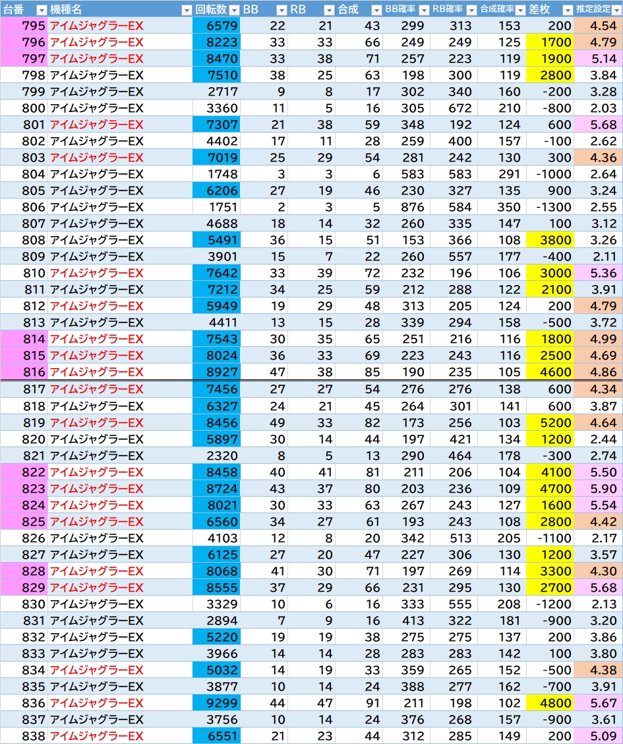Select BB count cell 49 in row 819
This screenshot has width=623, height=744.
(264, 423)
